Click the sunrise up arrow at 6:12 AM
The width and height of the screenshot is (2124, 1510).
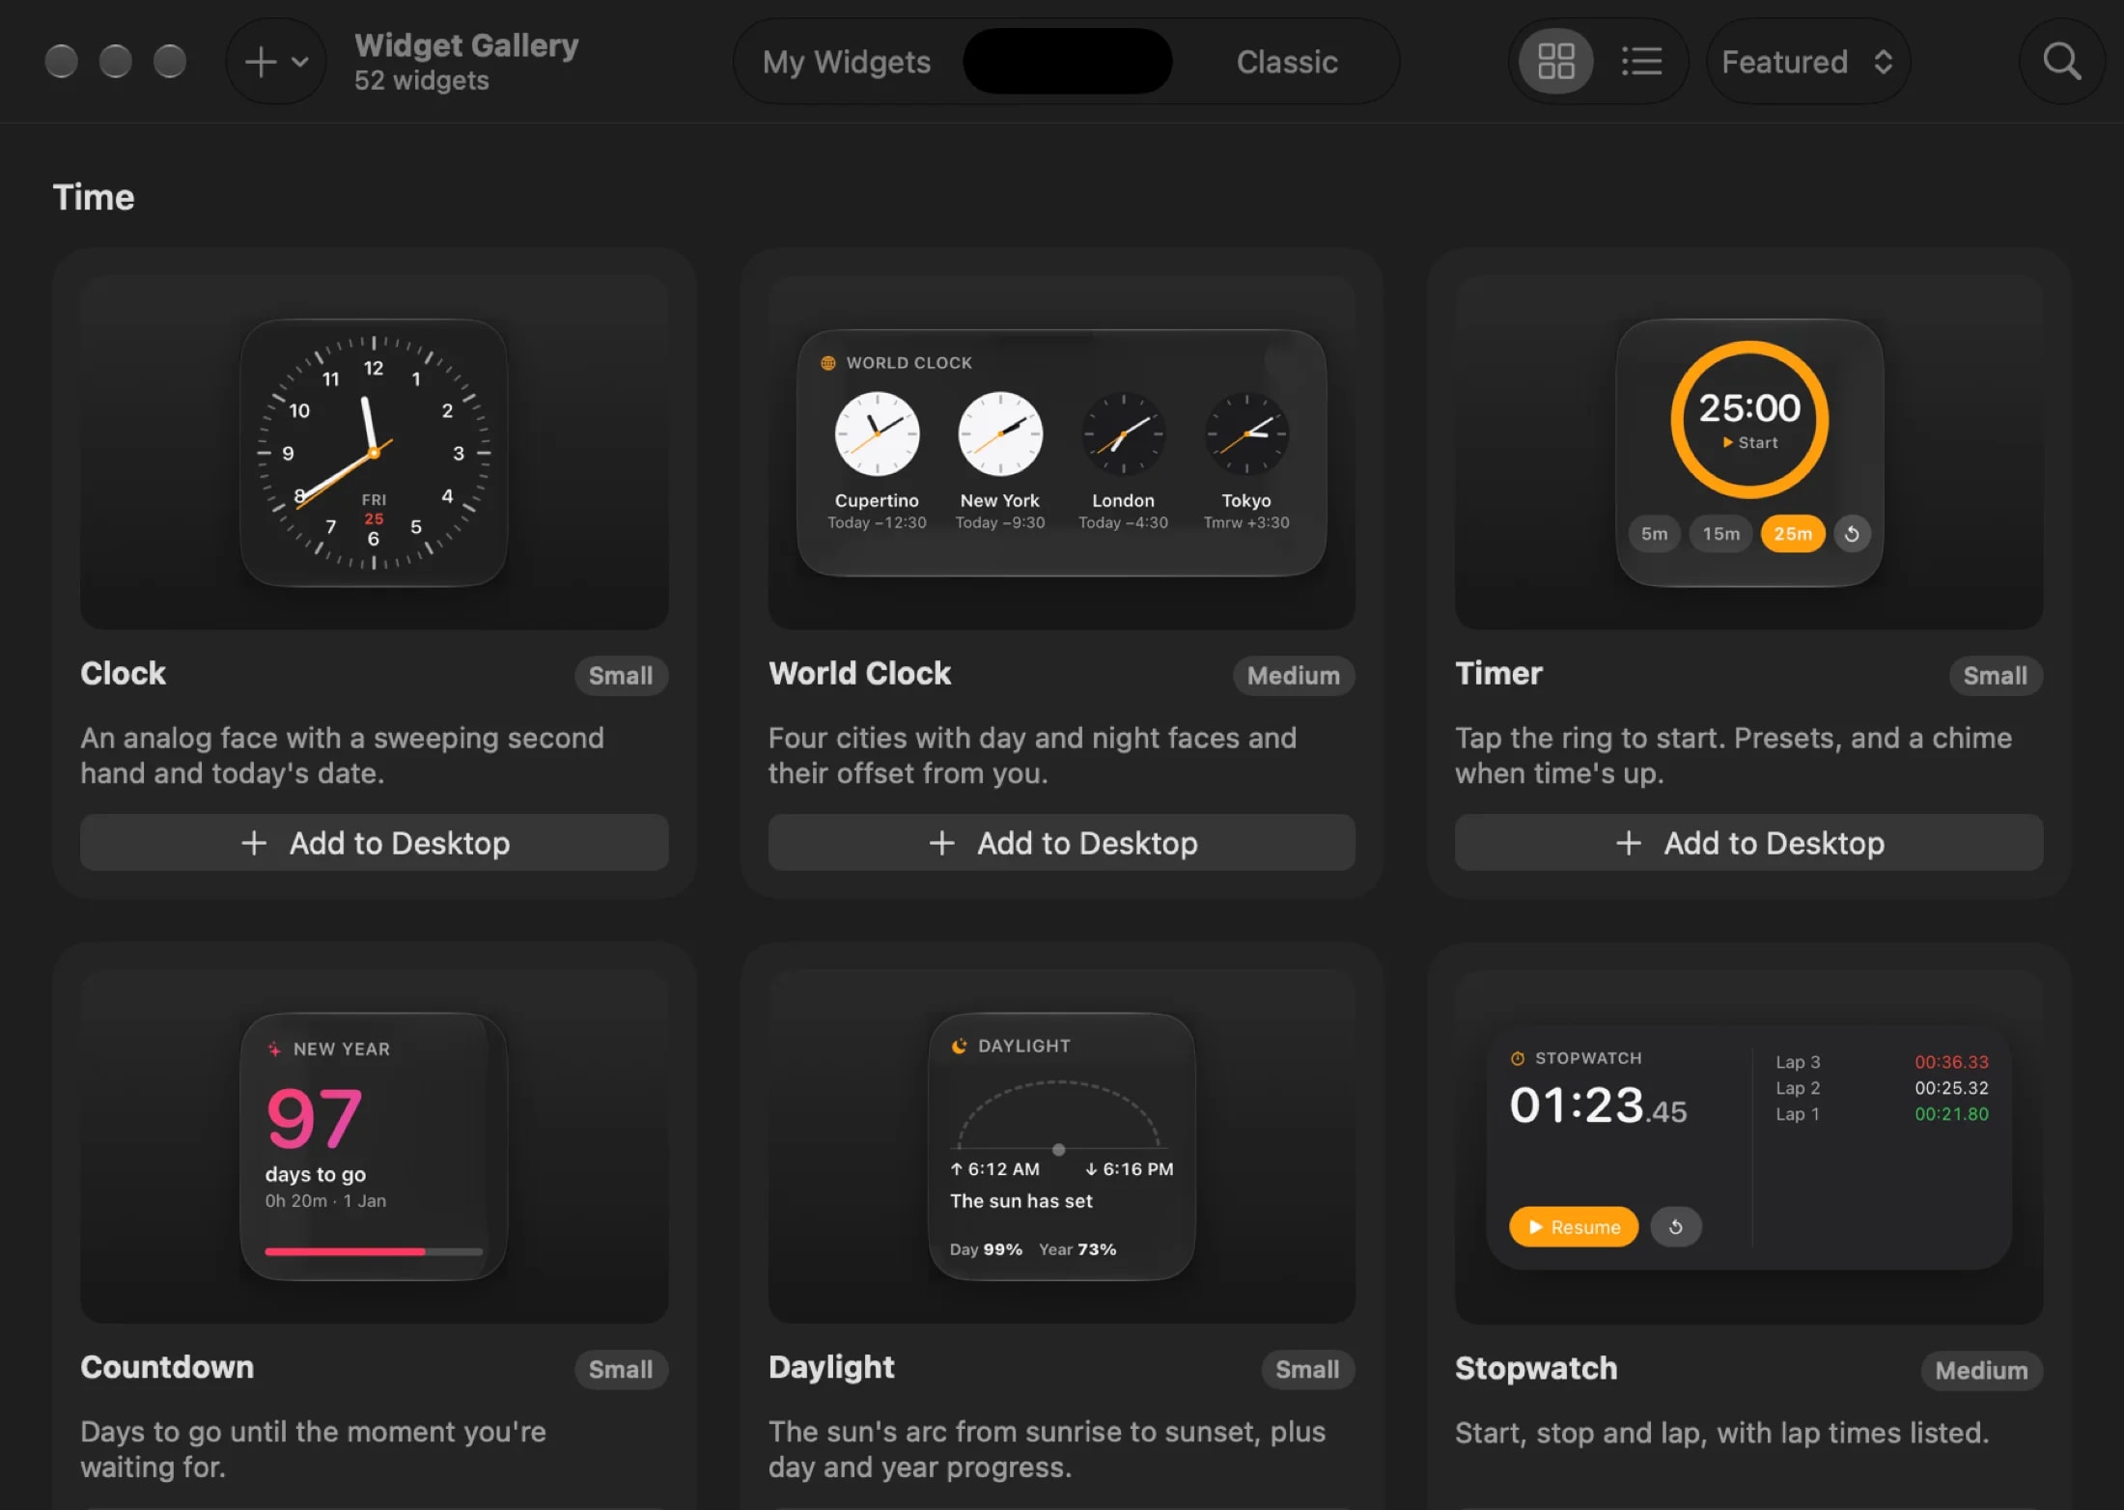pyautogui.click(x=956, y=1169)
